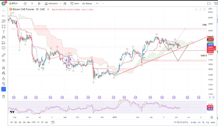Toggle the set session option
The image size is (218, 126).
(199, 123)
